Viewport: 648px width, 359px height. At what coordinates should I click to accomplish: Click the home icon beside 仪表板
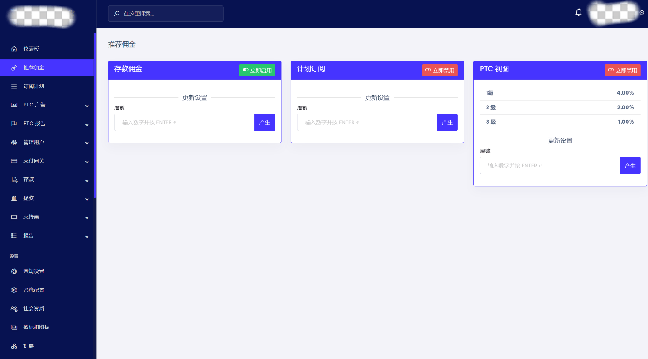(14, 49)
